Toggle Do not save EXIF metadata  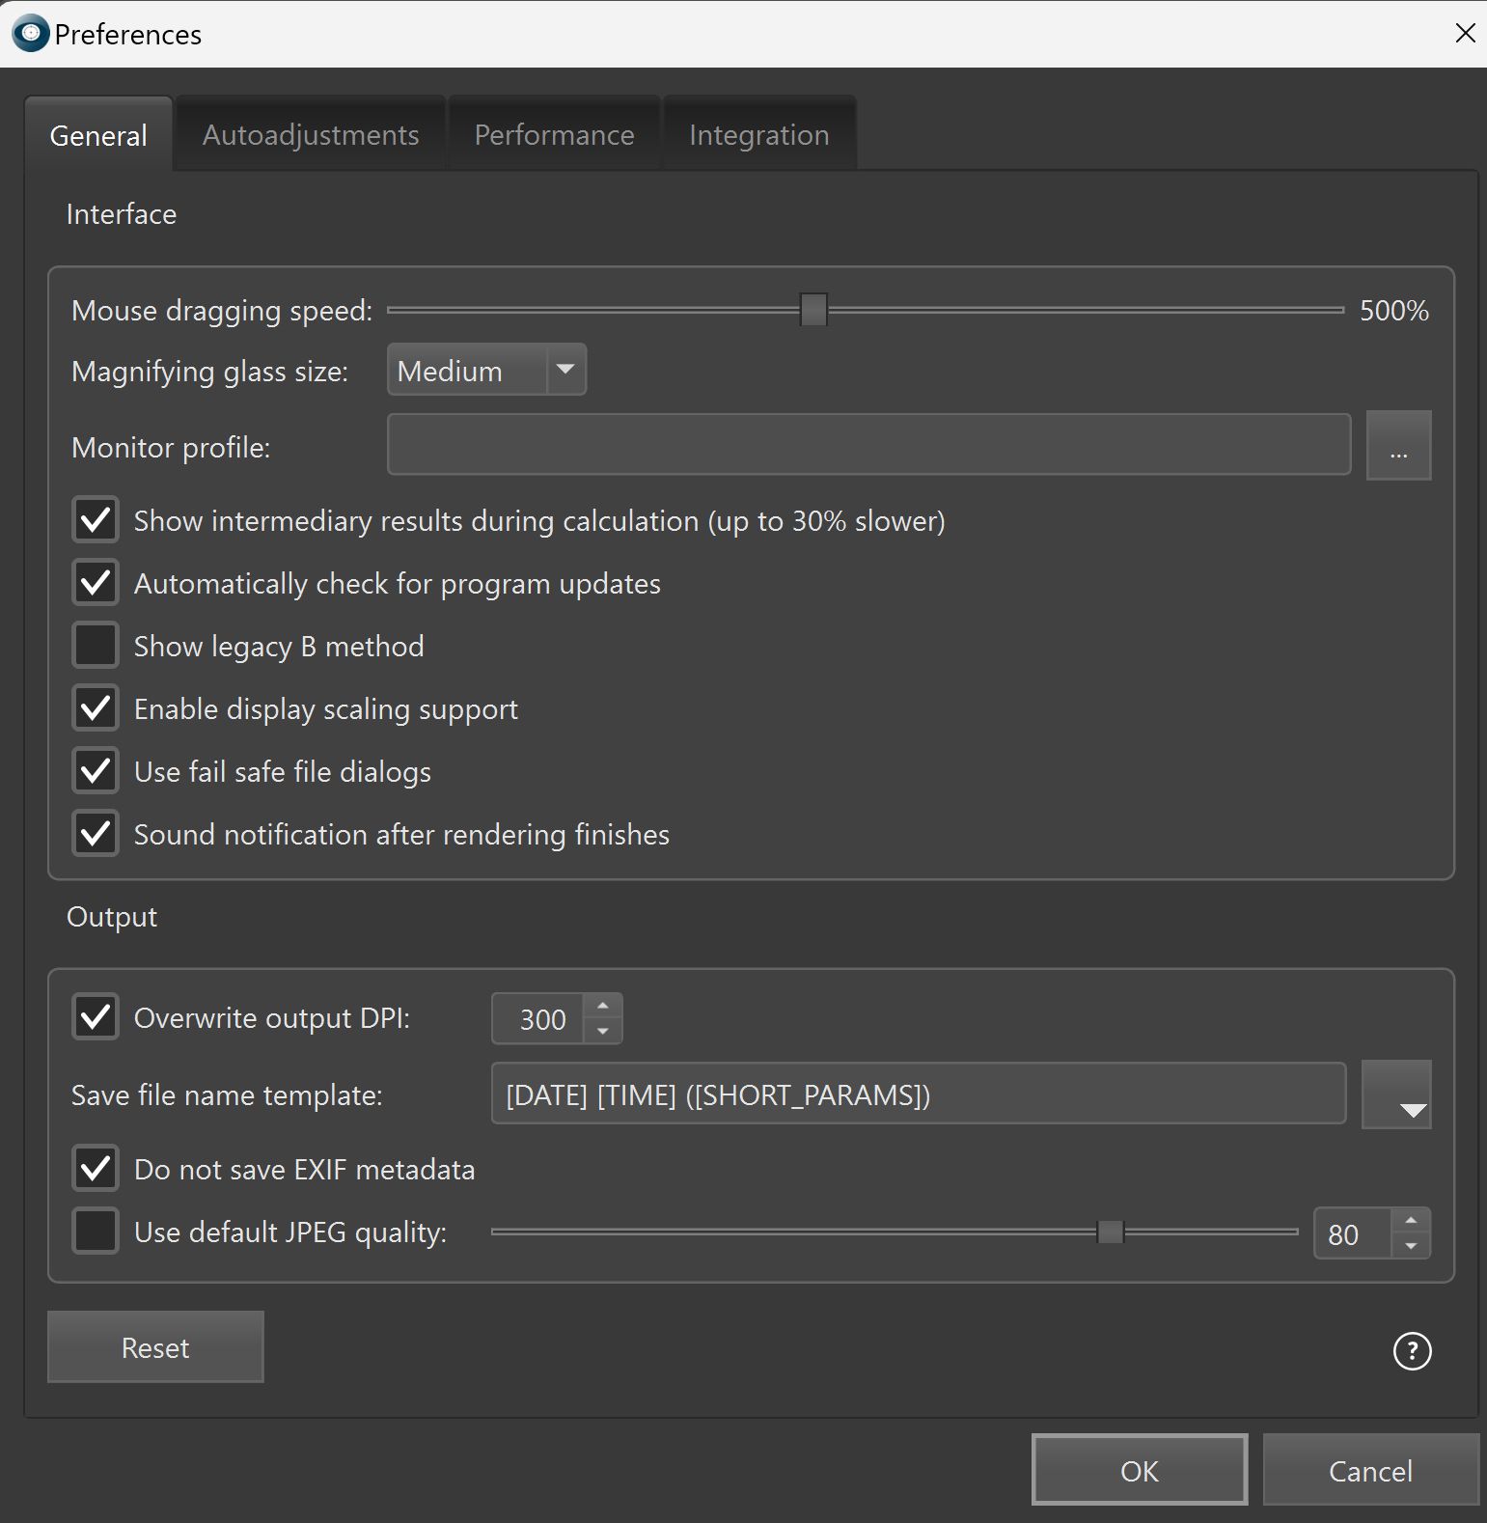click(x=96, y=1169)
